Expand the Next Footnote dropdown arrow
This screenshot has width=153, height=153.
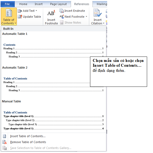[x=87, y=17]
